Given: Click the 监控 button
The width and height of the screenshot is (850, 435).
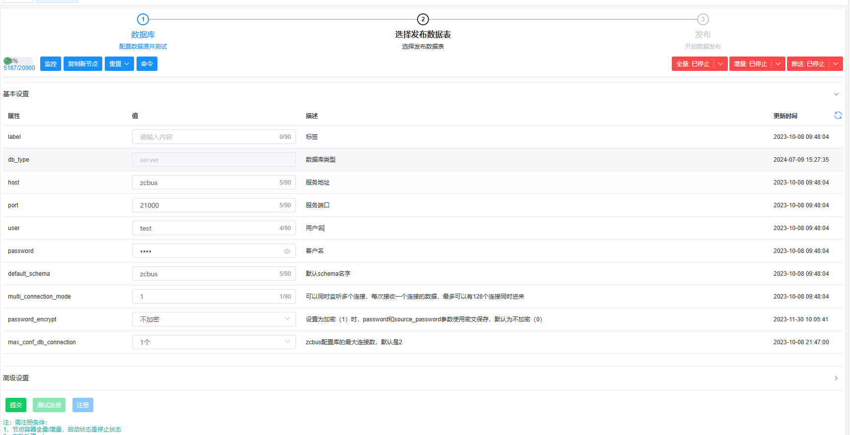Looking at the screenshot, I should [x=51, y=64].
